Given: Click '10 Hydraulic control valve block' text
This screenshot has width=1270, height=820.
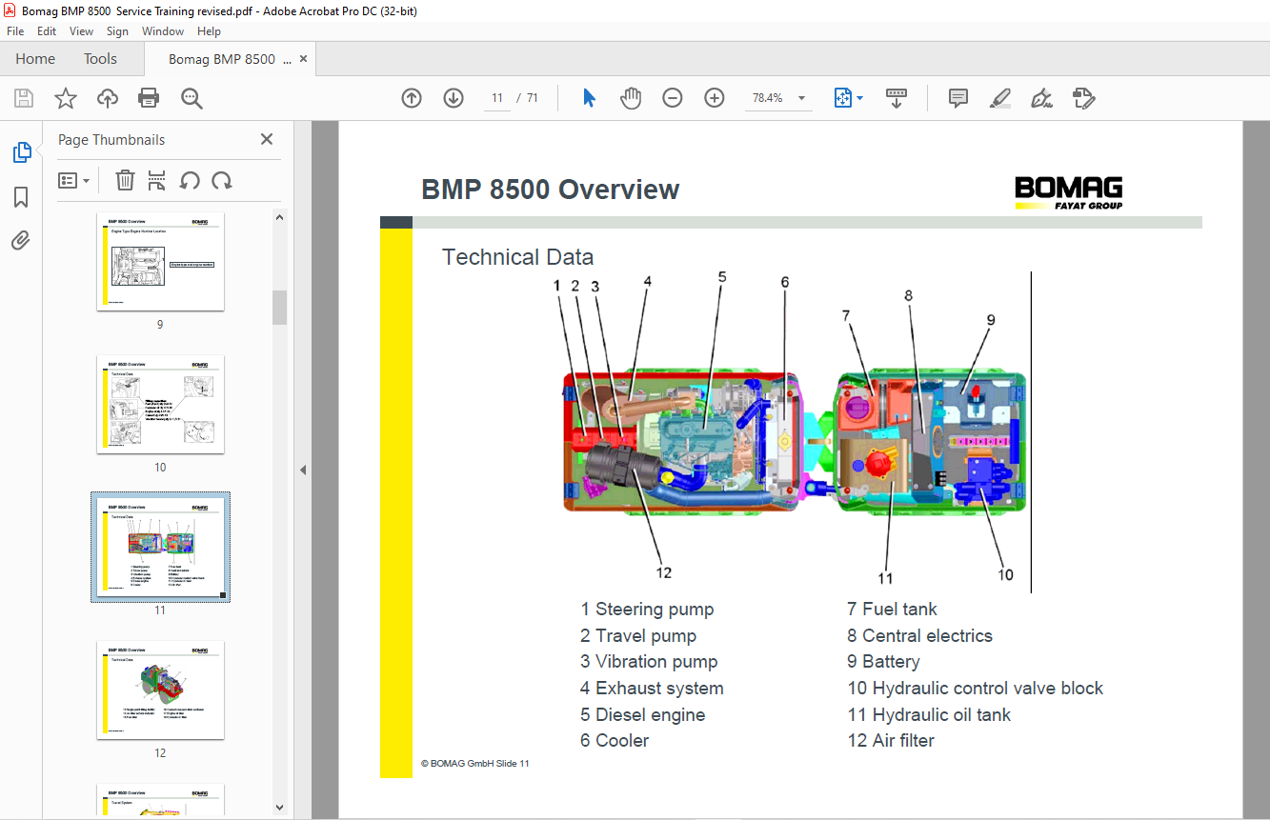Looking at the screenshot, I should pos(975,688).
